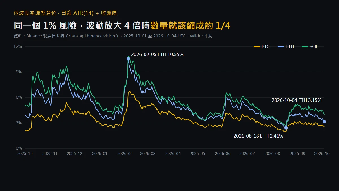Click the 2026-02 x-axis label
339x191 pixels.
[125, 154]
